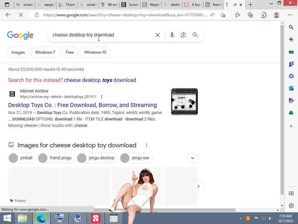Open the browser profile avatar
The height and width of the screenshot is (224, 298).
point(276,15)
